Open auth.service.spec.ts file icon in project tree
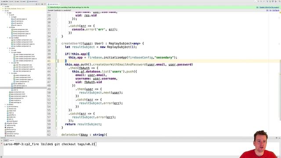 [x=12, y=19]
